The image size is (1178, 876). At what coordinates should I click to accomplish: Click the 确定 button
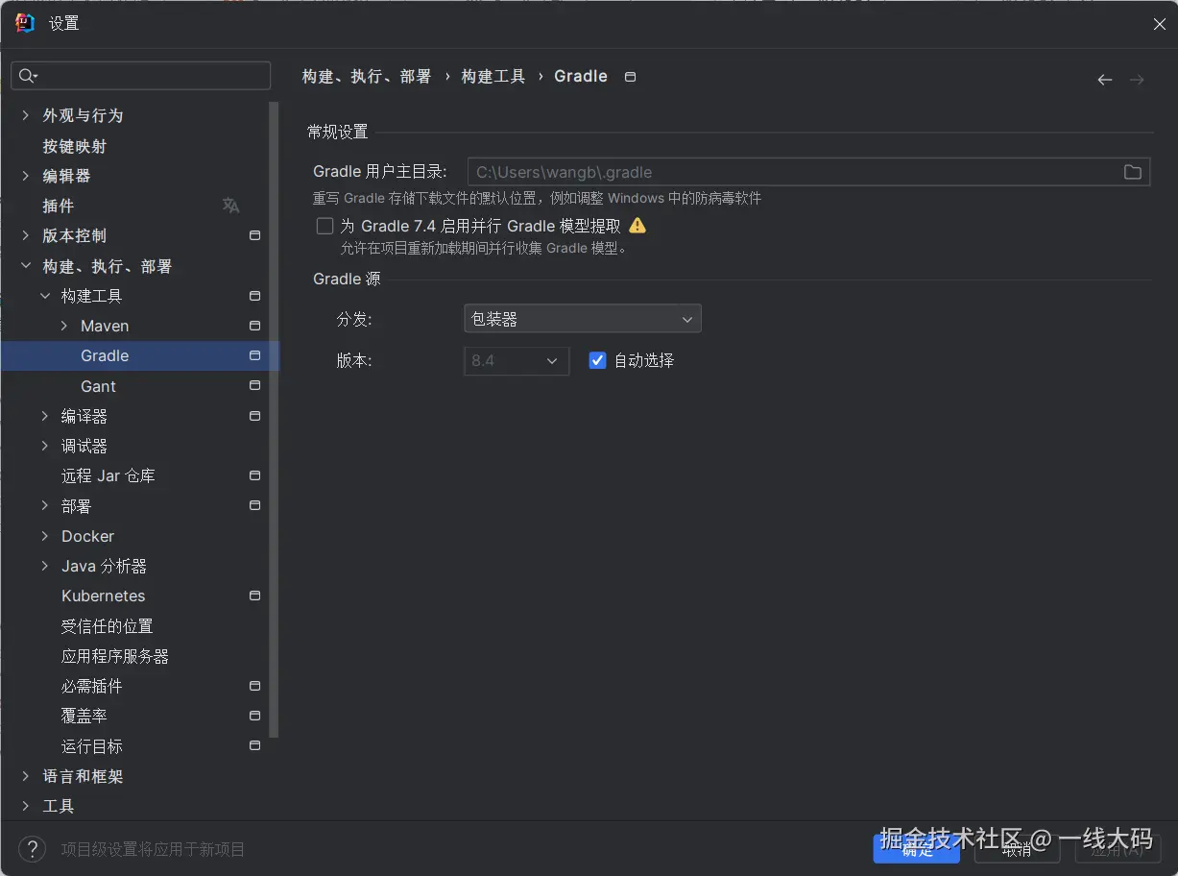(x=917, y=848)
